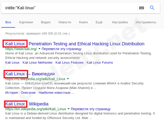
Task: Click the search input field
Action: 70,8
